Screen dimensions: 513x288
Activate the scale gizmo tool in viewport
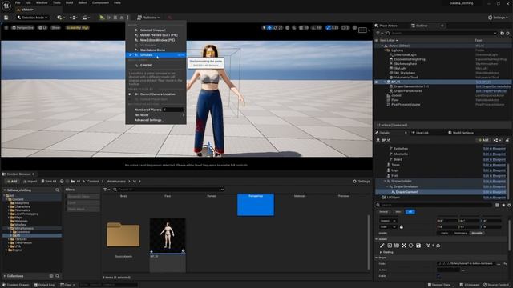pos(281,28)
